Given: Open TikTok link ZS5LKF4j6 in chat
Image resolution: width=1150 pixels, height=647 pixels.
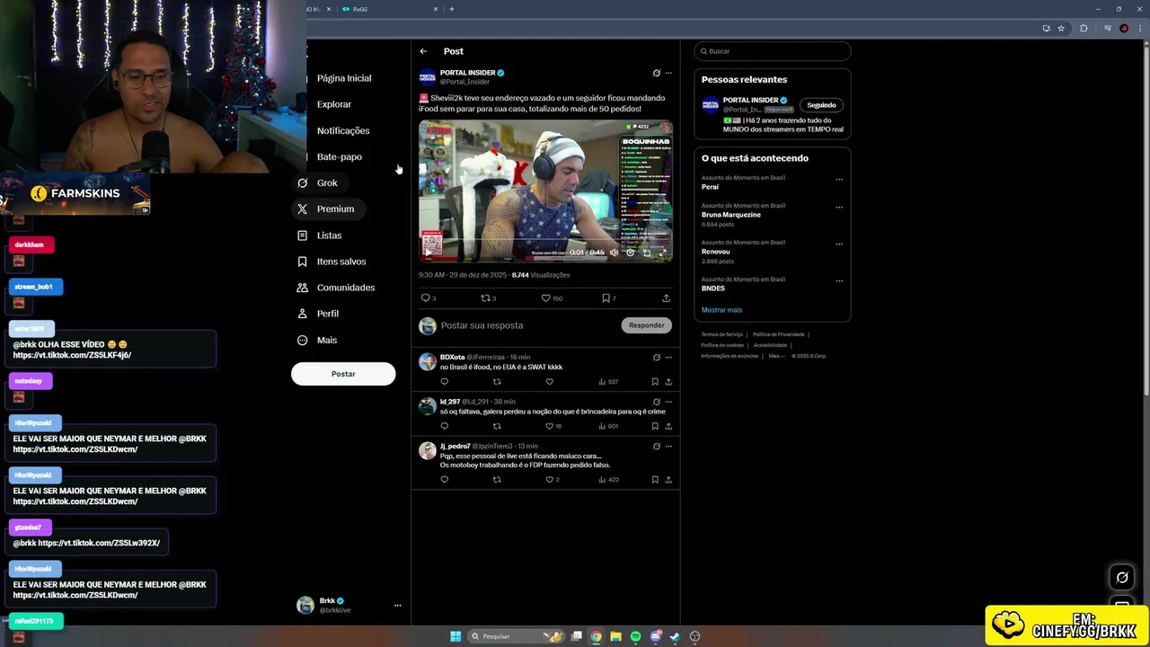Looking at the screenshot, I should pyautogui.click(x=72, y=355).
